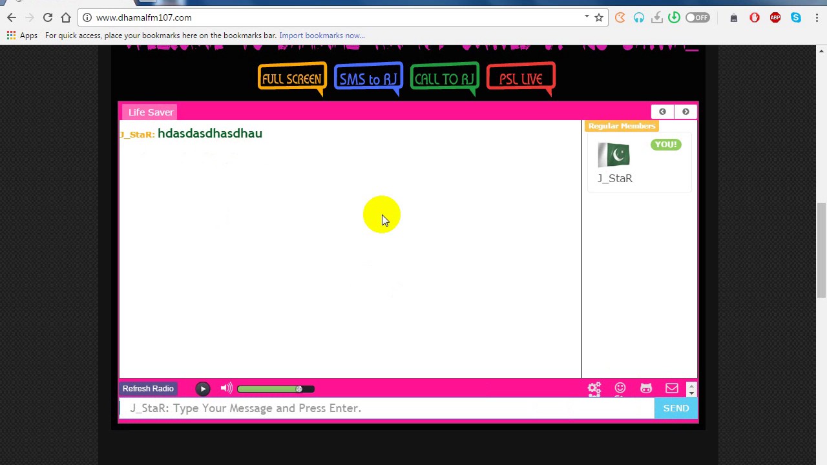Click the grey download tray extension

pos(657,17)
